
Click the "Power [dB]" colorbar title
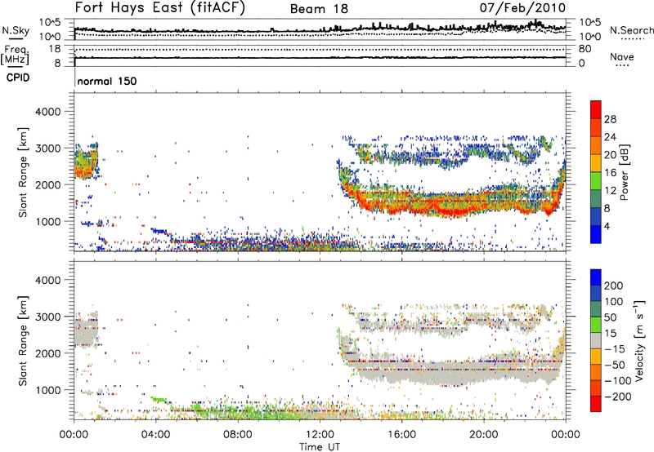click(625, 172)
